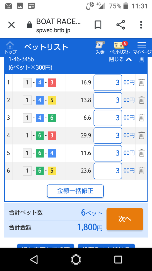Open the 入金 deposit icon
This screenshot has height=271, width=152.
(100, 48)
